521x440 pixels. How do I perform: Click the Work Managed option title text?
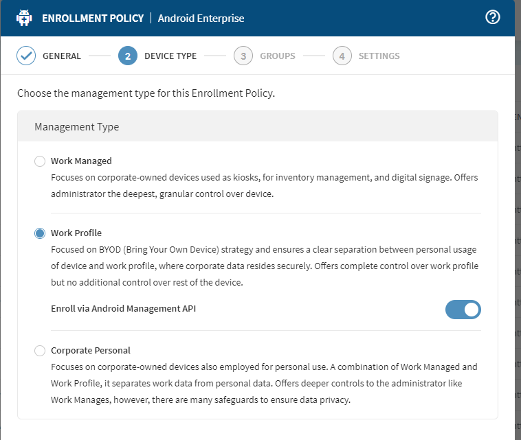[x=81, y=161]
